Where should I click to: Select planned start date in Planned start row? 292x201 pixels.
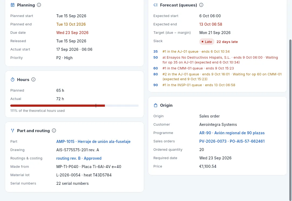point(71,16)
